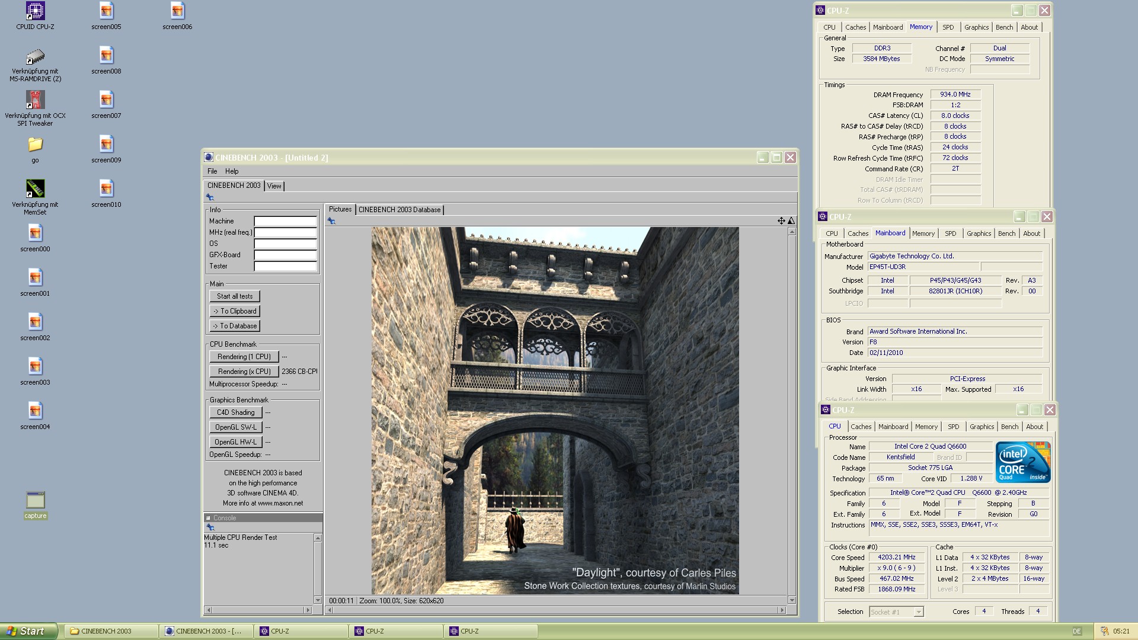The width and height of the screenshot is (1138, 640).
Task: Click the system tray icon next to clock
Action: click(x=1104, y=631)
